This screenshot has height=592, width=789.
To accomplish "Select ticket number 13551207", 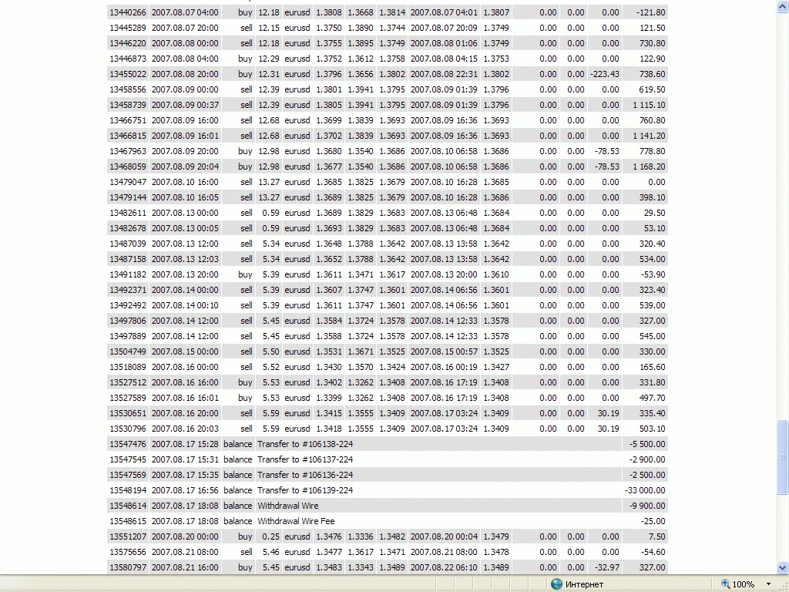I will pos(128,536).
